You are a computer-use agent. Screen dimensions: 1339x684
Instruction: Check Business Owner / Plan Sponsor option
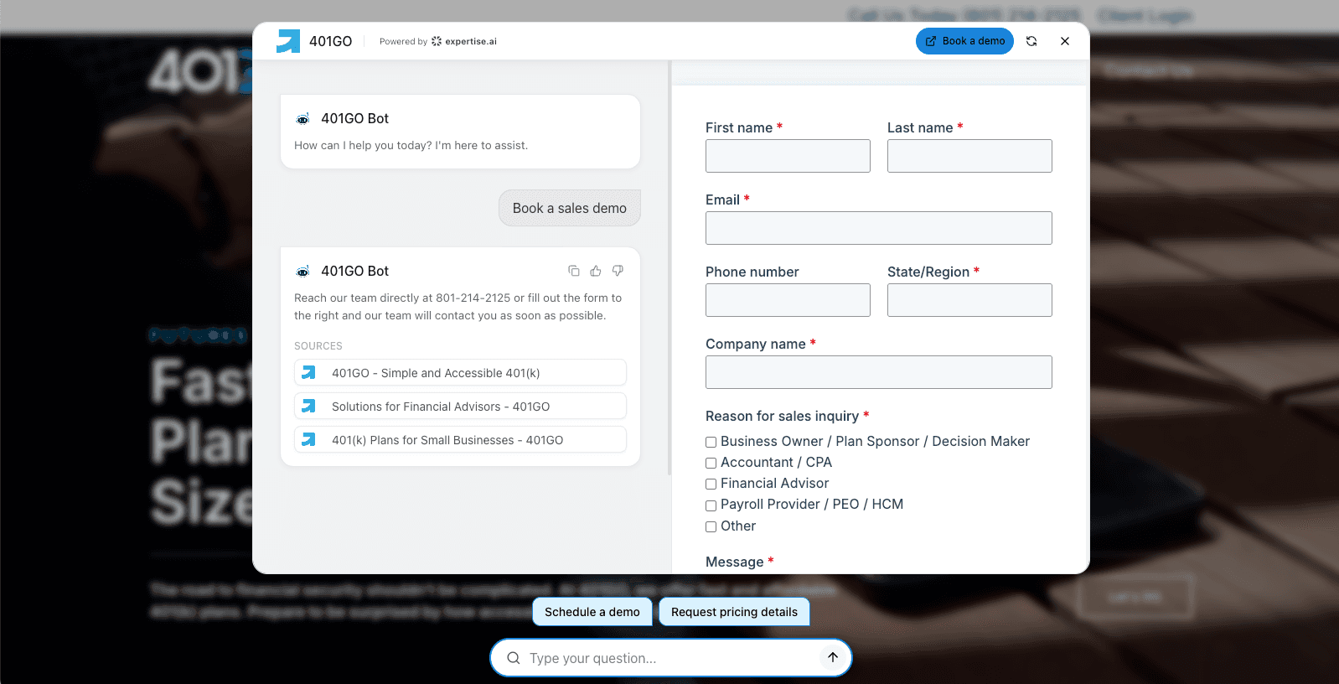711,442
